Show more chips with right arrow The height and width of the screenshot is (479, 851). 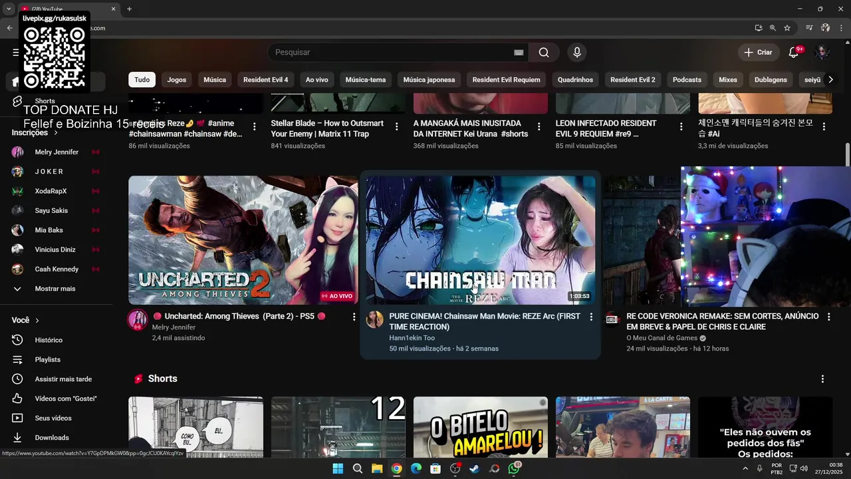pos(830,80)
